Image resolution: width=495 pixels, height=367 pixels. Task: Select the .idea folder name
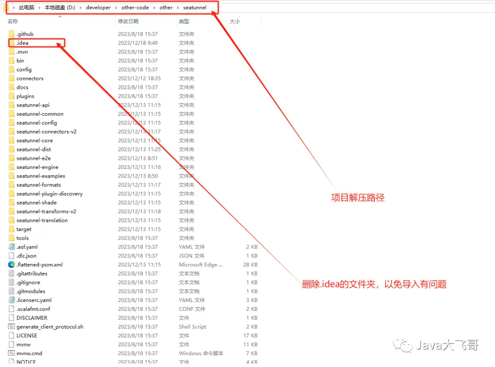22,43
